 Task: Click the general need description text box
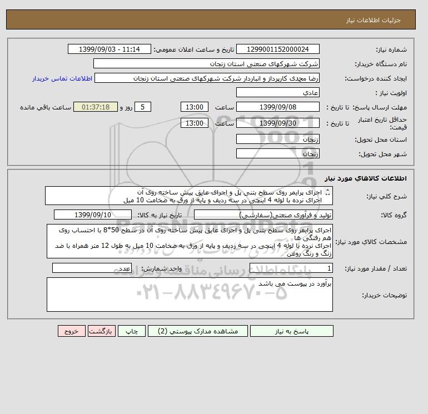(189, 196)
